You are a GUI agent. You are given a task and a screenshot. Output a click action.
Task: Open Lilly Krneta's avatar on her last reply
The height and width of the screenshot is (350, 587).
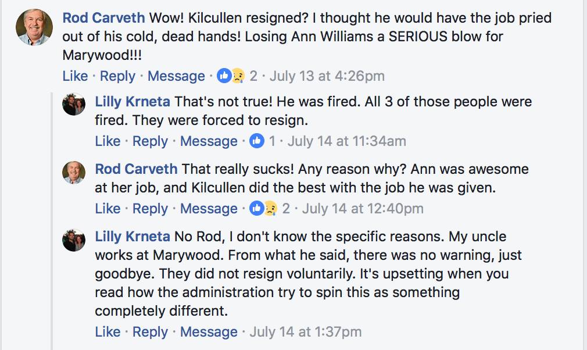[x=73, y=240]
